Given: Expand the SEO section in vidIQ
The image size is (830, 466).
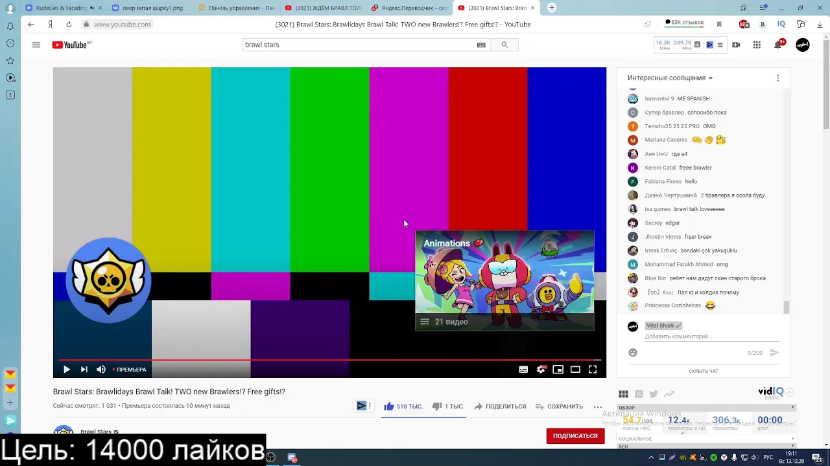Looking at the screenshot, I should click(707, 447).
